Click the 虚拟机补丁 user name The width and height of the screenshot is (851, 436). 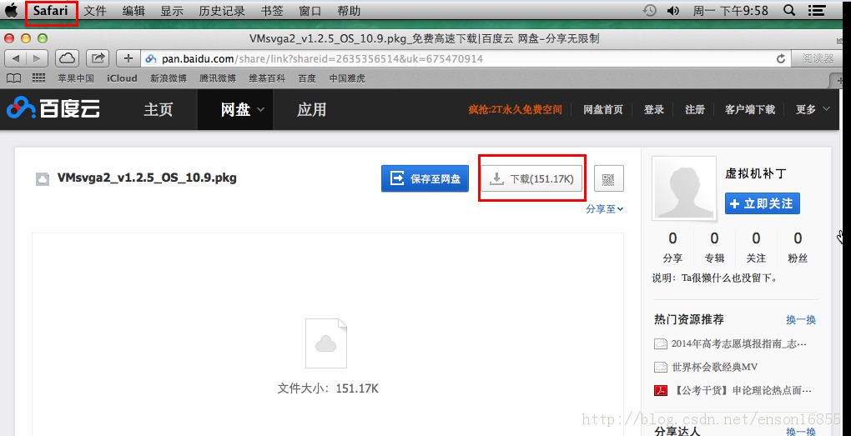click(x=756, y=173)
